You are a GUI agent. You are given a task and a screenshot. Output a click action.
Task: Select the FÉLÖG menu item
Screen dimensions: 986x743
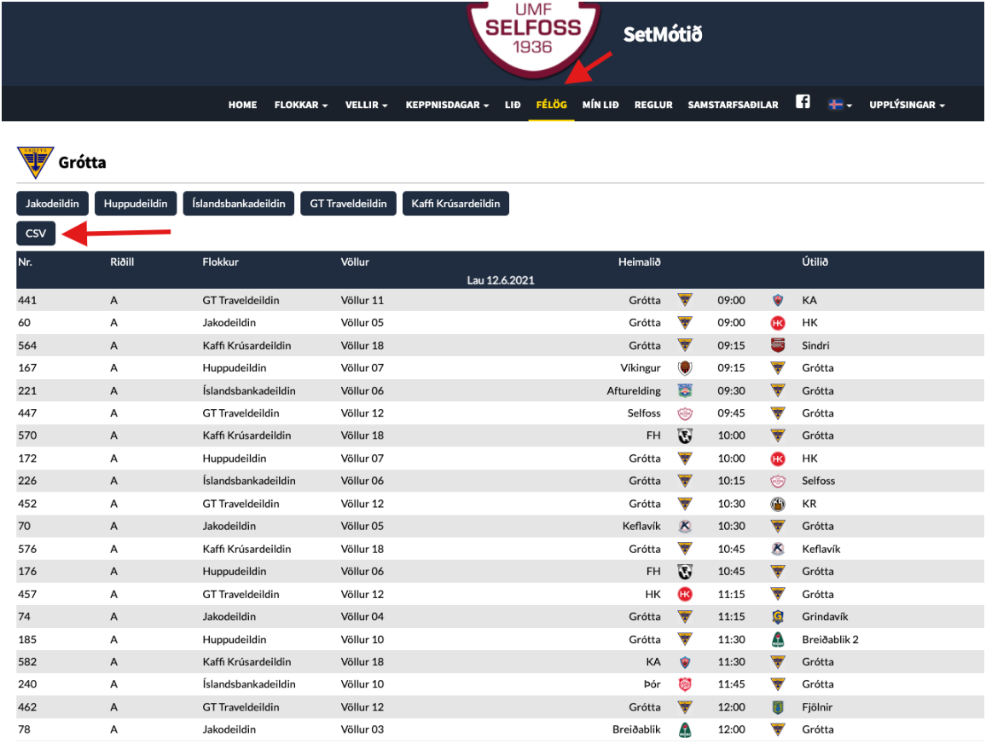[552, 105]
